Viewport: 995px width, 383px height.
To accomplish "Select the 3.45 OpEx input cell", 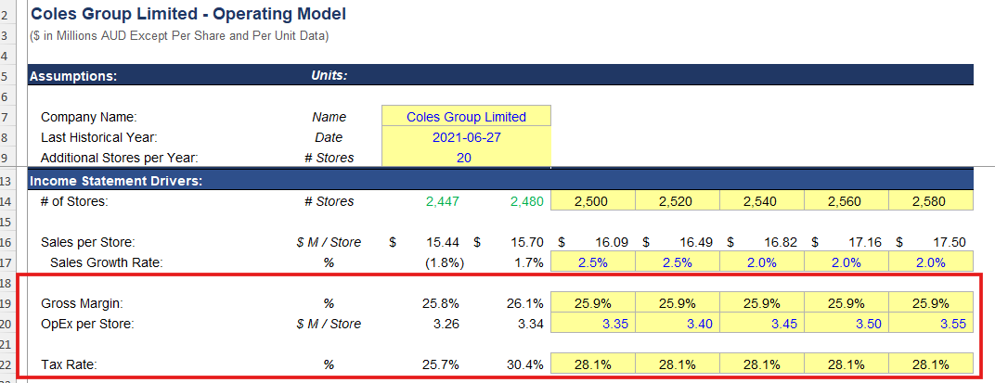I will (761, 324).
